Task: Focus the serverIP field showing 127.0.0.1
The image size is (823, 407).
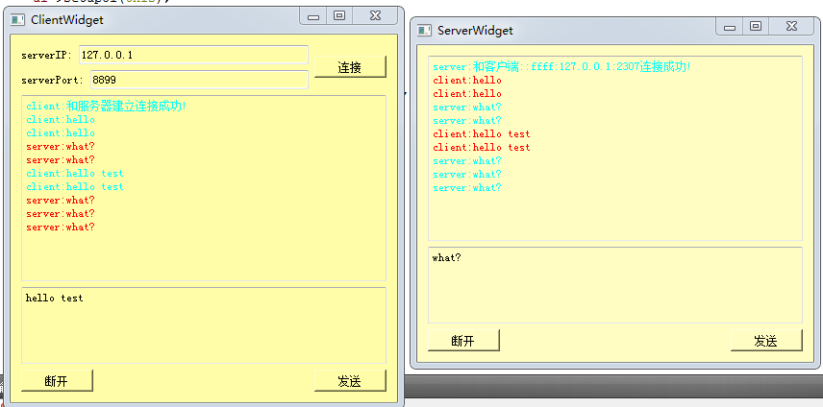Action: 193,55
